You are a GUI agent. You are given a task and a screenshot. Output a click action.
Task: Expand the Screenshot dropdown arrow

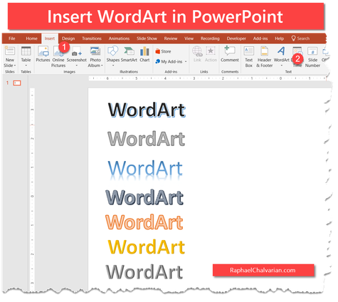(77, 66)
